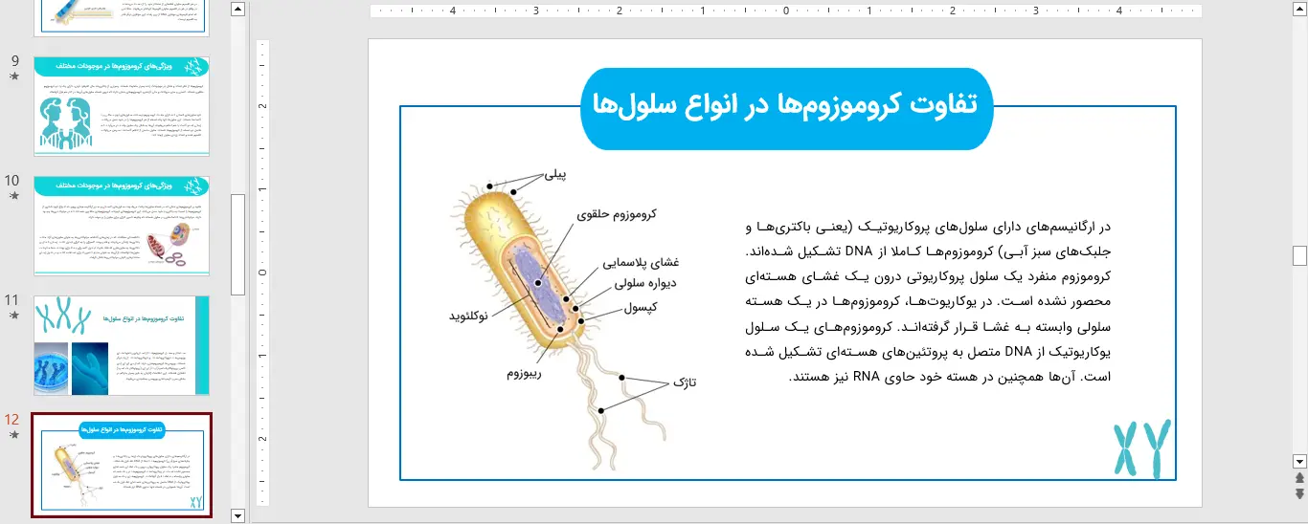Screen dimensions: 1308x524
Task: Go to previous slide with double-up arrow button
Action: (1299, 477)
